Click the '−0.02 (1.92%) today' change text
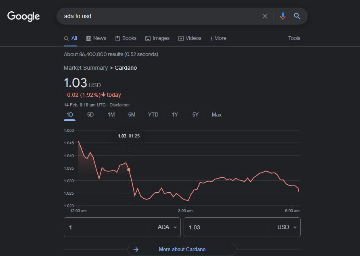 [92, 95]
